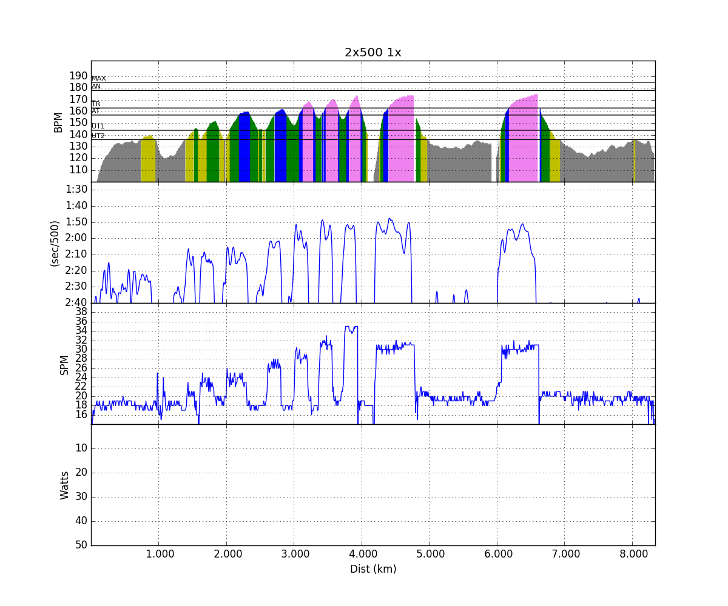The height and width of the screenshot is (606, 728).
Task: Click the chart title "2x500 1x"
Action: click(372, 53)
